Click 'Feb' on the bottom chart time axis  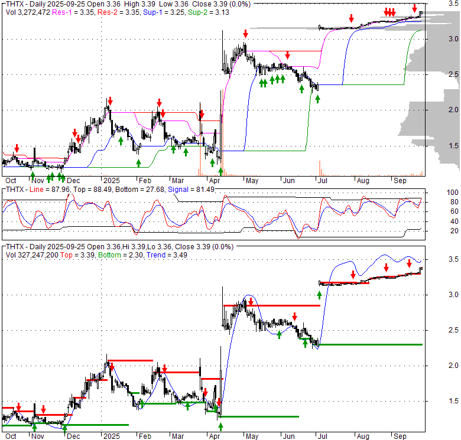pos(145,436)
